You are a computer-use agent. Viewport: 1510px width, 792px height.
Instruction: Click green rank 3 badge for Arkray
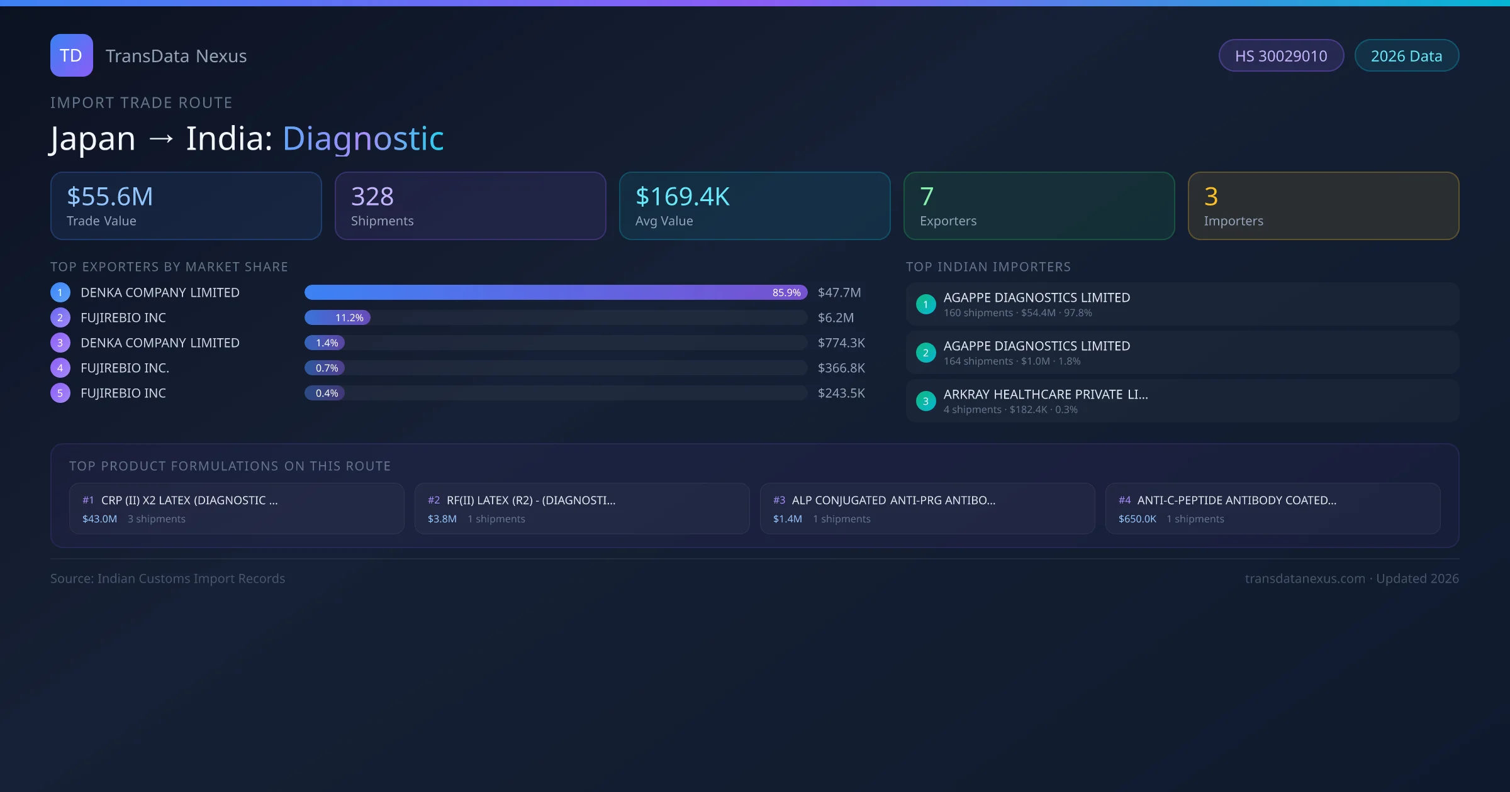(x=926, y=401)
